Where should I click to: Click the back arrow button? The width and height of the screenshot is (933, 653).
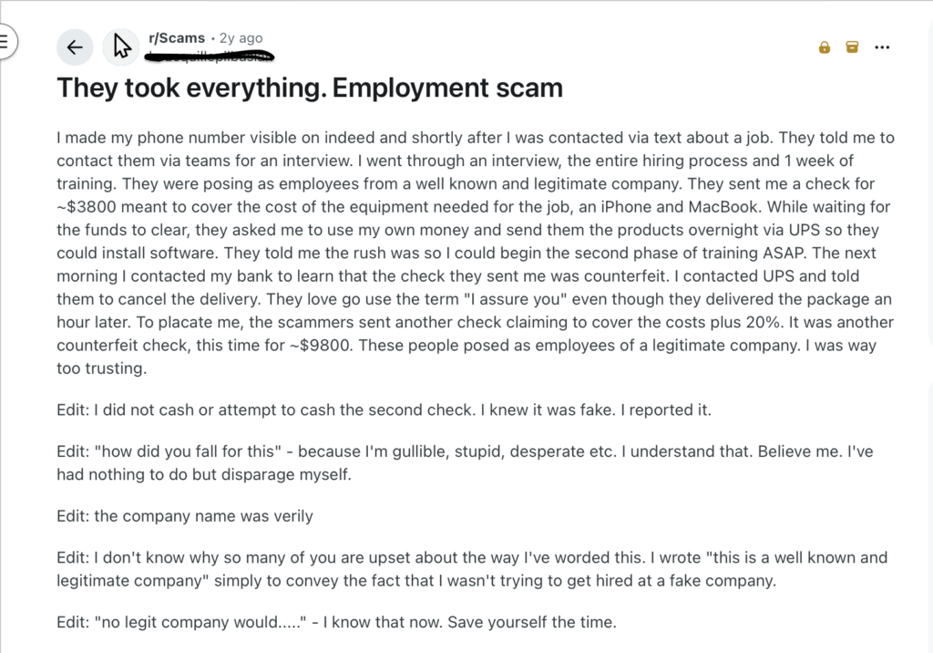pyautogui.click(x=75, y=47)
